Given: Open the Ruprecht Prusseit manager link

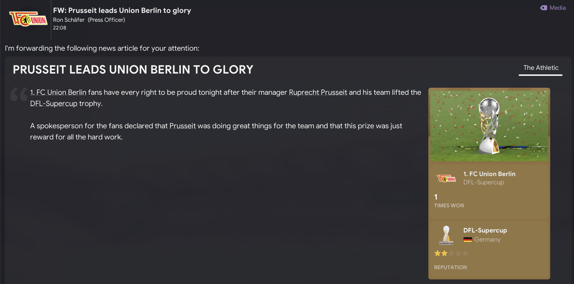Looking at the screenshot, I should click(x=318, y=92).
